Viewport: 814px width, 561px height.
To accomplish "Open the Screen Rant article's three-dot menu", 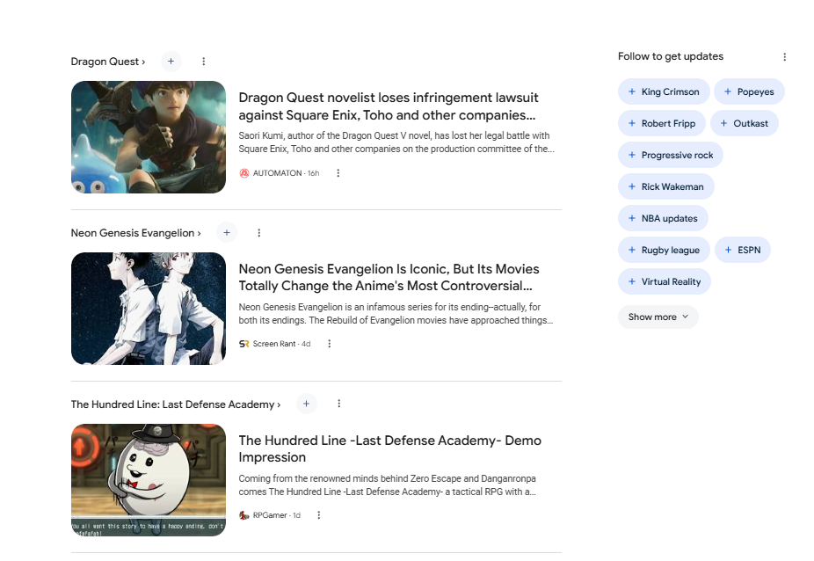I will (330, 344).
